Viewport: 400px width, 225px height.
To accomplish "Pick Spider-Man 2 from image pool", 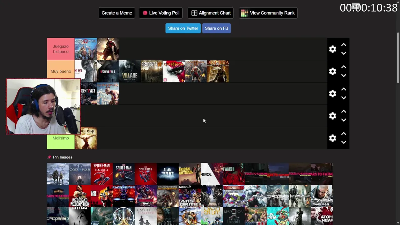I will pos(146,174).
